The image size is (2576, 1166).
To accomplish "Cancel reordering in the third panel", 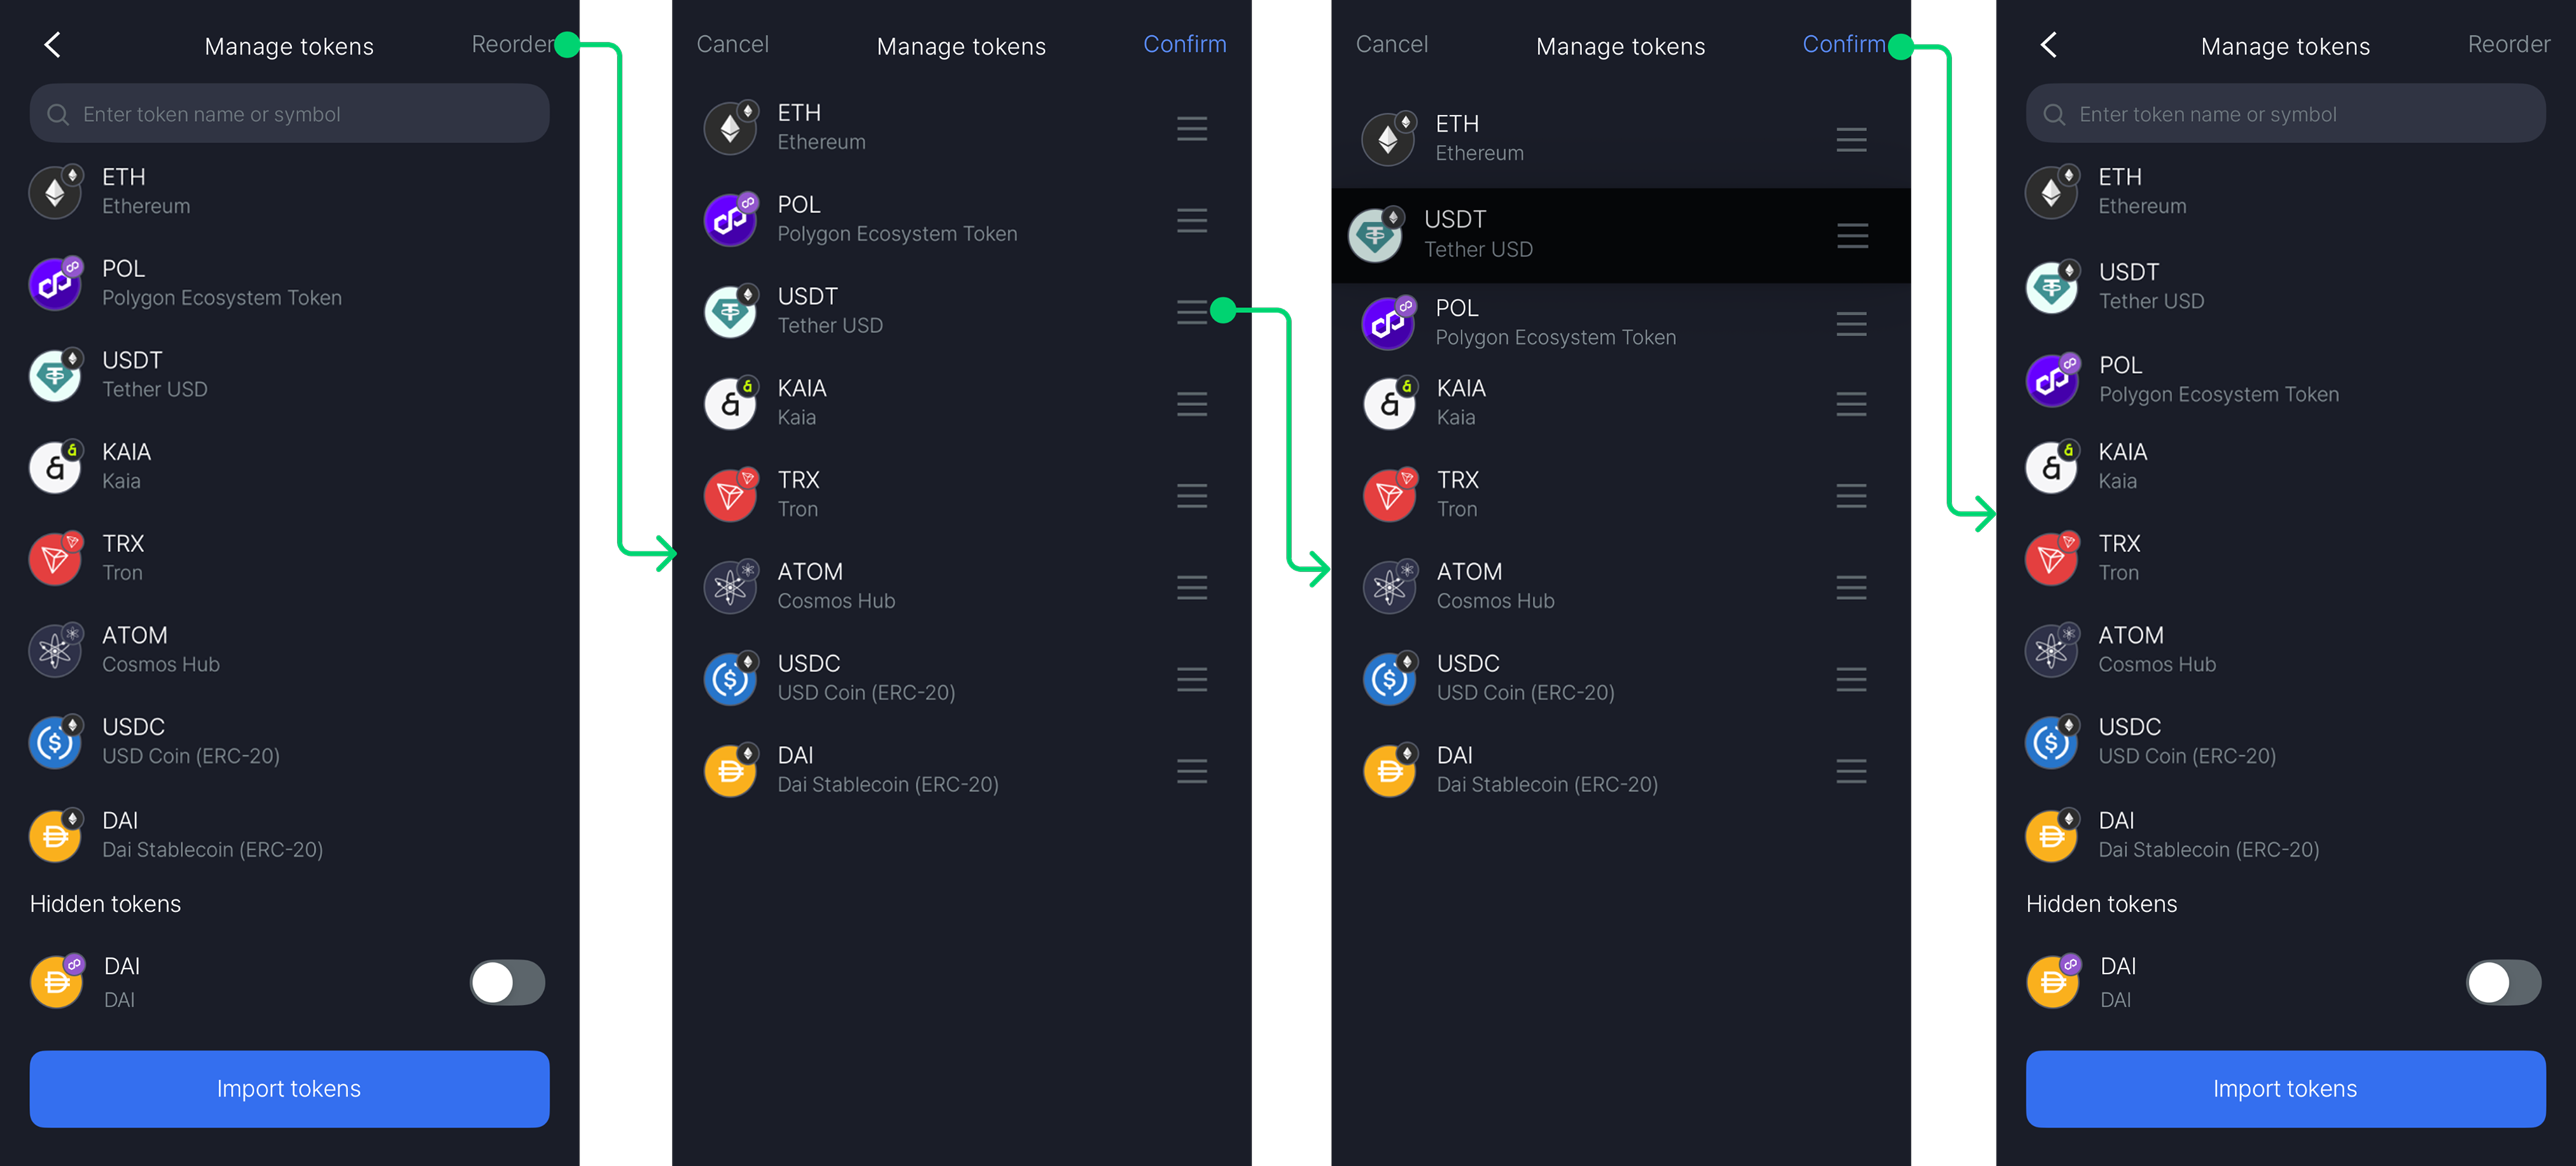I will (1391, 45).
